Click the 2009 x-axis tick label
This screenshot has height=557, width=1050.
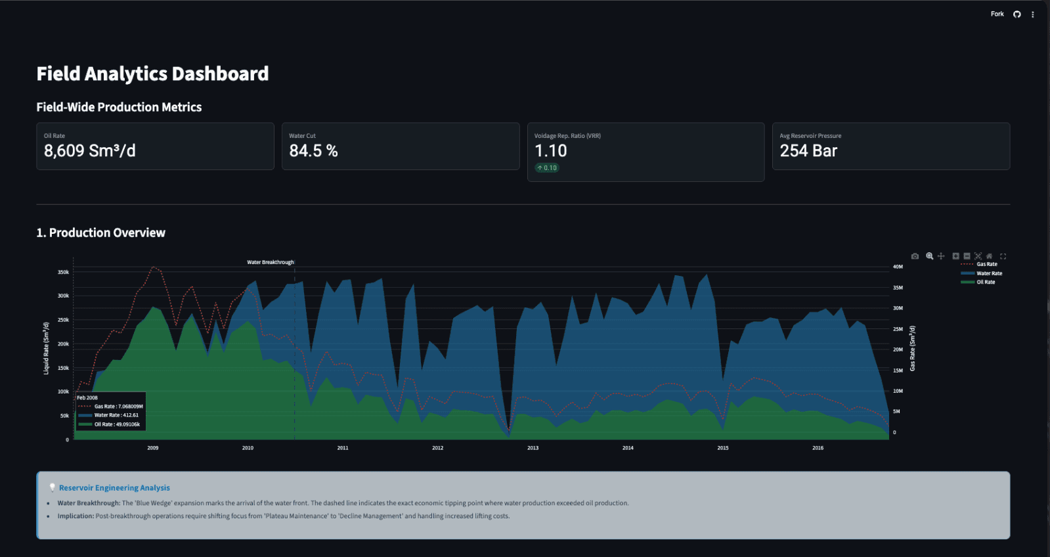click(x=152, y=448)
